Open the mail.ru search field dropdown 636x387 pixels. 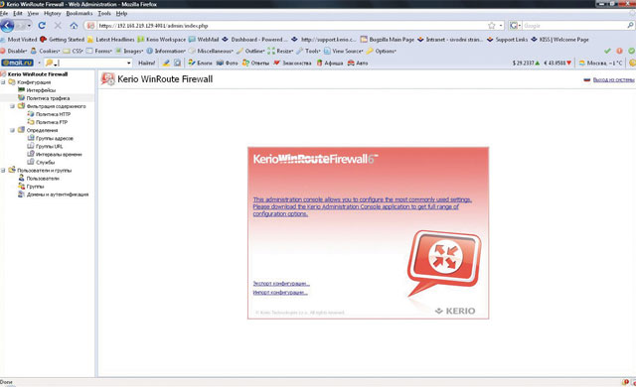[x=129, y=63]
